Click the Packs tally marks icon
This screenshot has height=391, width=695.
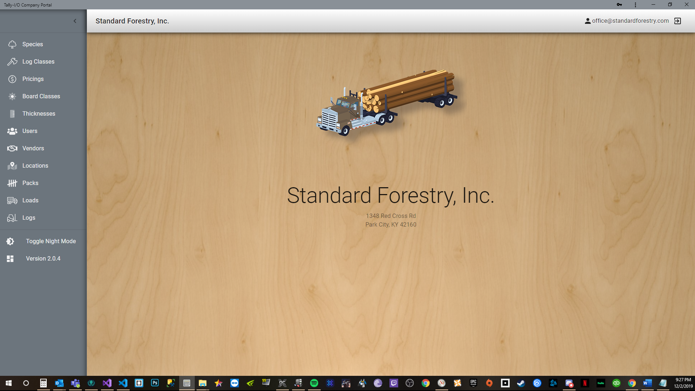click(12, 183)
